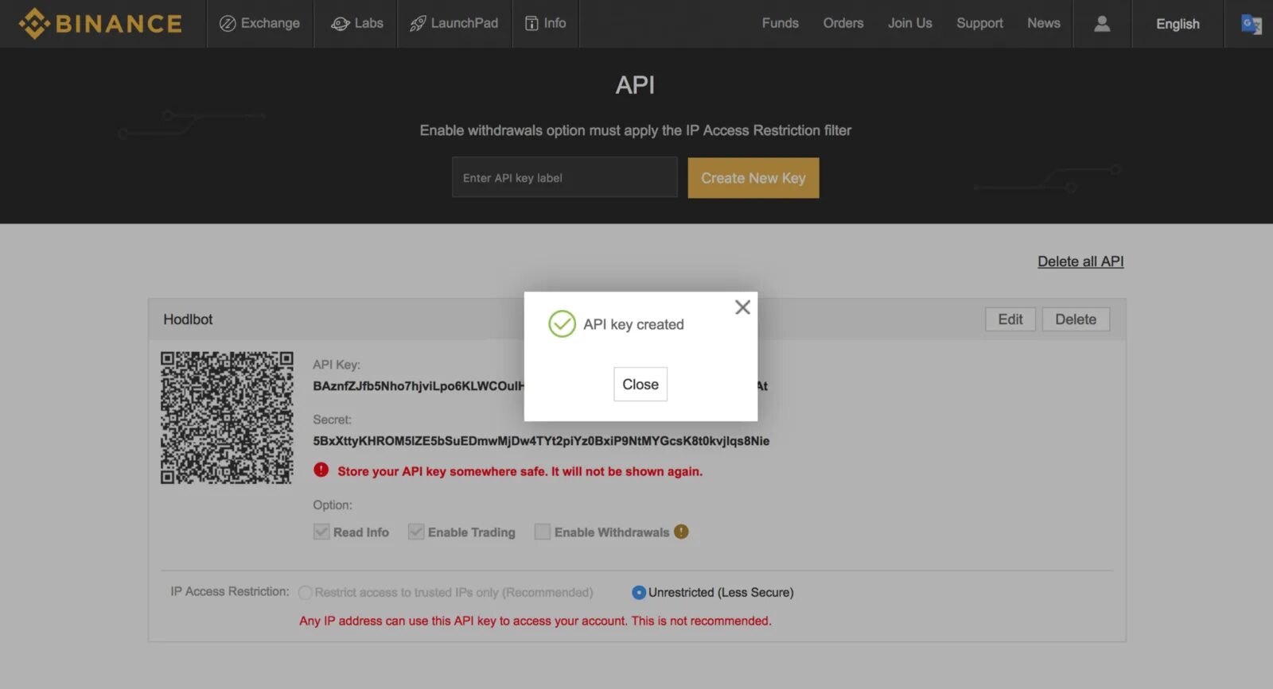
Task: Click the 'Store your API key somewhere safe' warning
Action: click(520, 471)
